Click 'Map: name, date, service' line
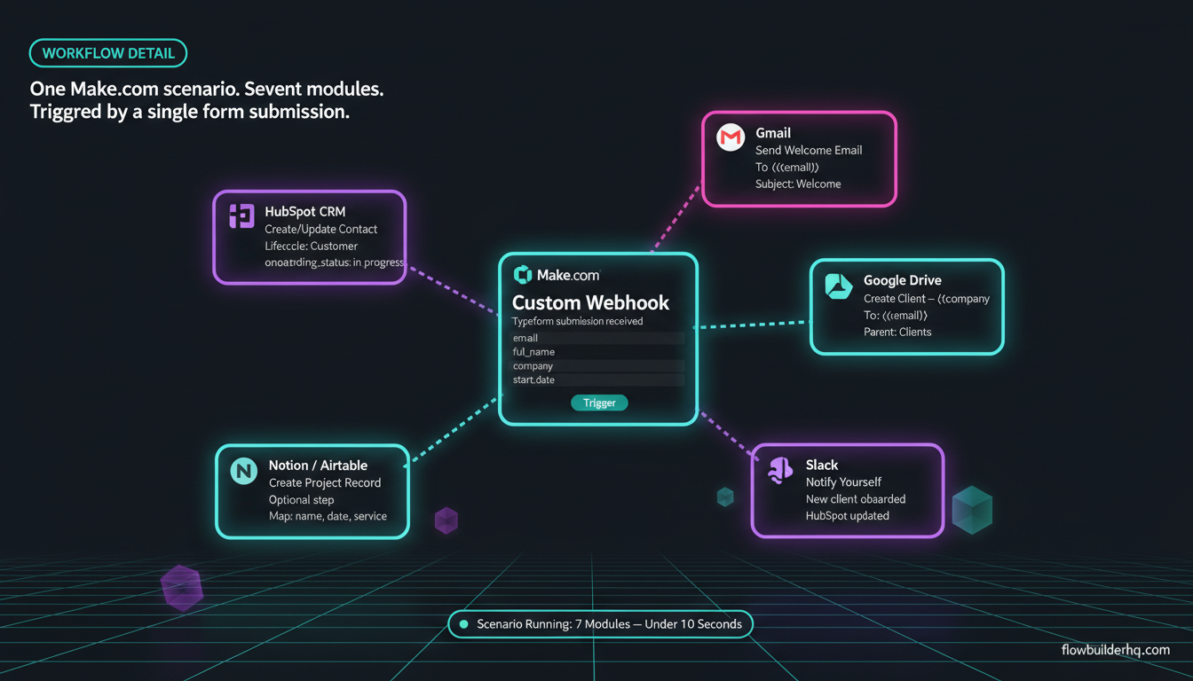 [x=328, y=516]
